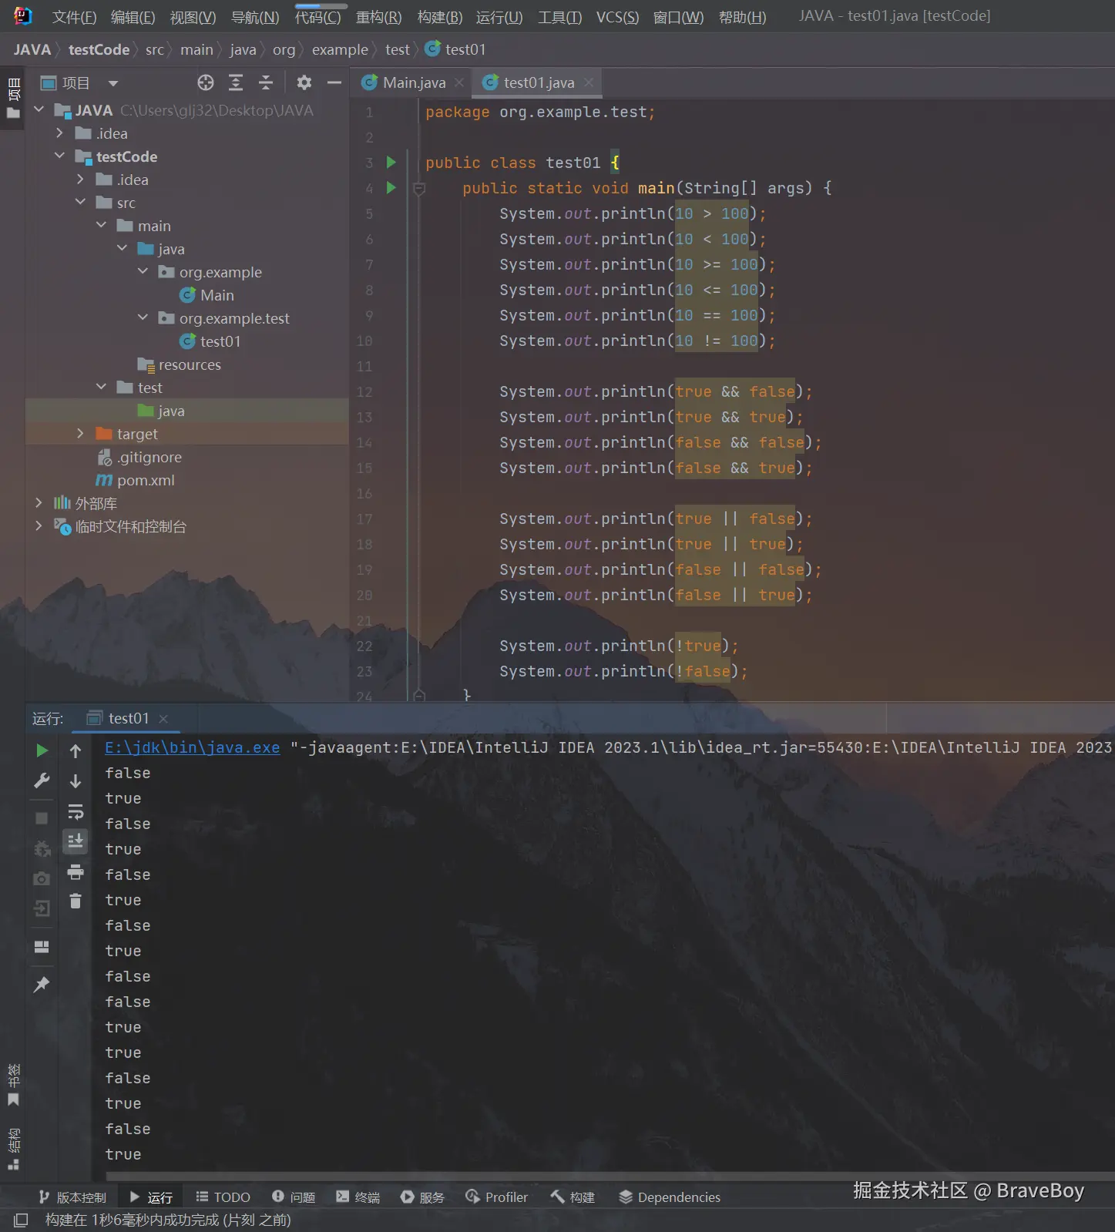The height and width of the screenshot is (1232, 1115).
Task: Open the 终端 terminal tool window
Action: [x=358, y=1197]
